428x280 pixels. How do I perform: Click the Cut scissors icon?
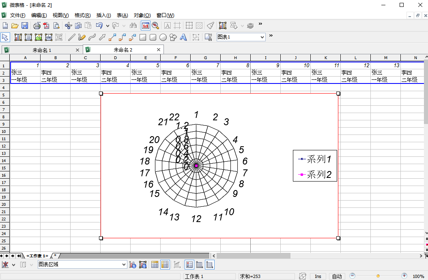[68, 26]
